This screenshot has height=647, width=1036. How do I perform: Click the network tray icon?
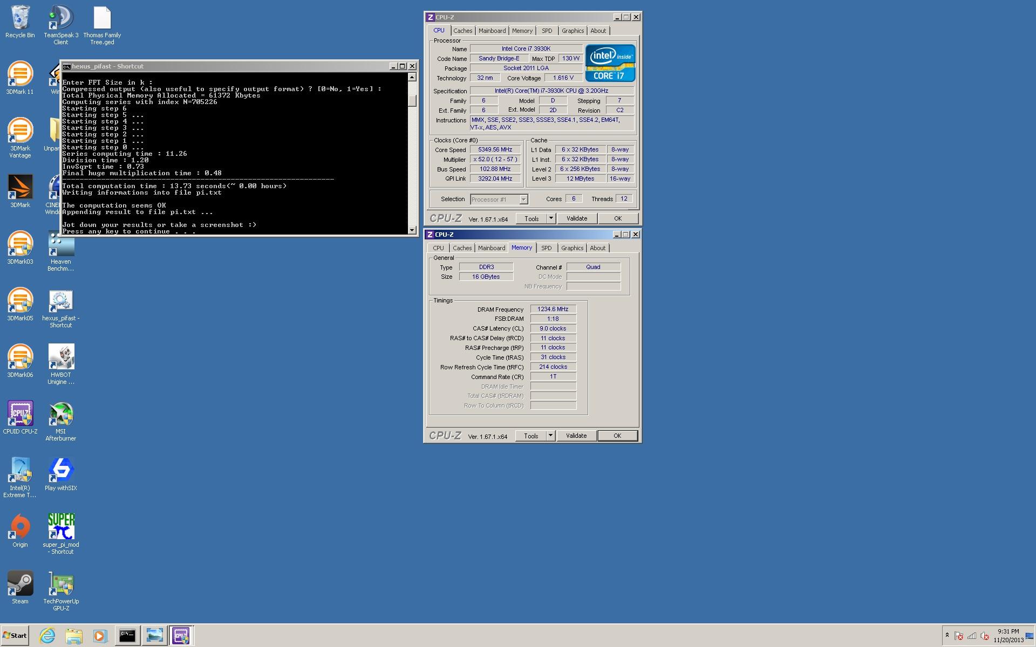click(972, 636)
